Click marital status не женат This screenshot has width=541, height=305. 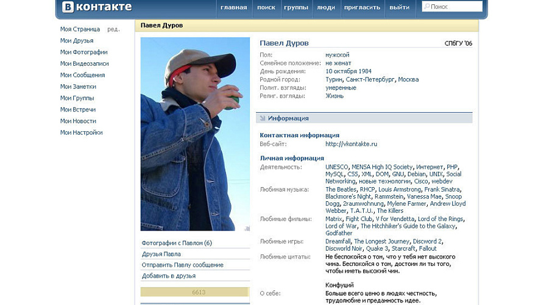click(338, 63)
